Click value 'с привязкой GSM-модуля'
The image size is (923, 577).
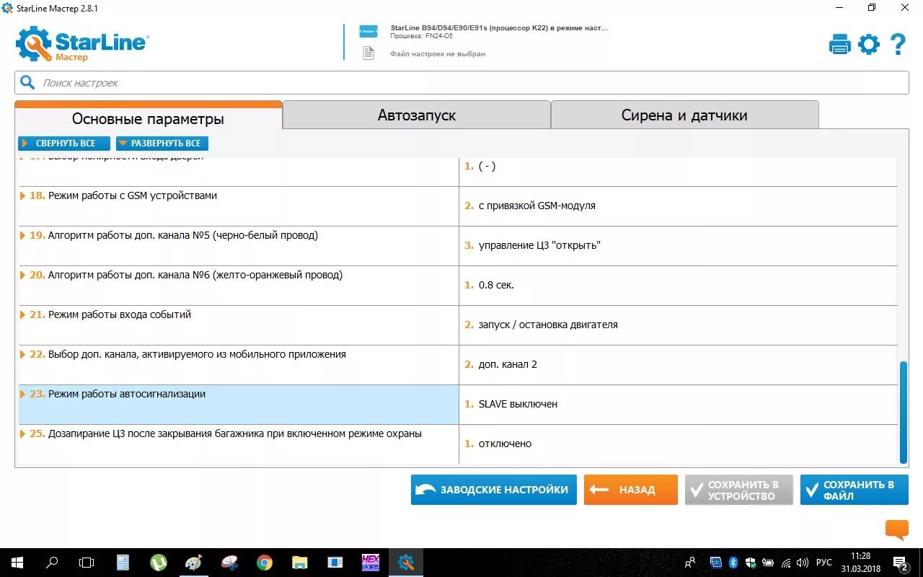[536, 206]
